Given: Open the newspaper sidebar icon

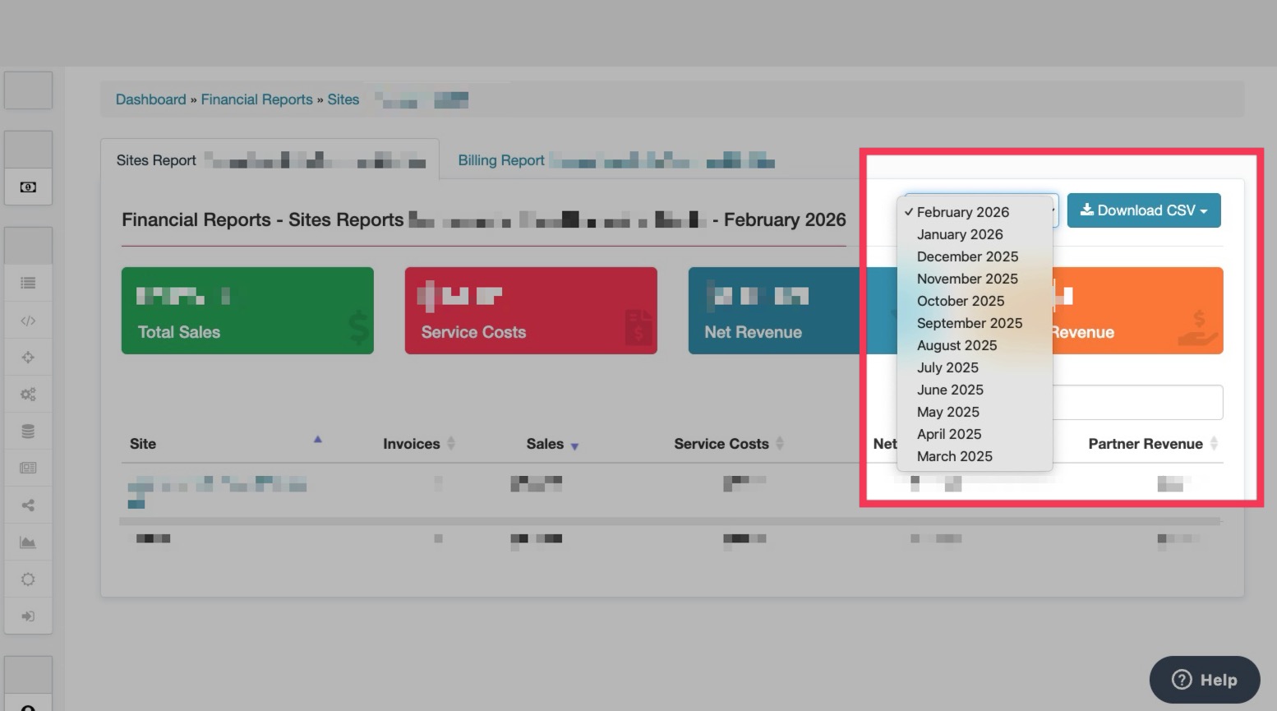Looking at the screenshot, I should pos(28,468).
